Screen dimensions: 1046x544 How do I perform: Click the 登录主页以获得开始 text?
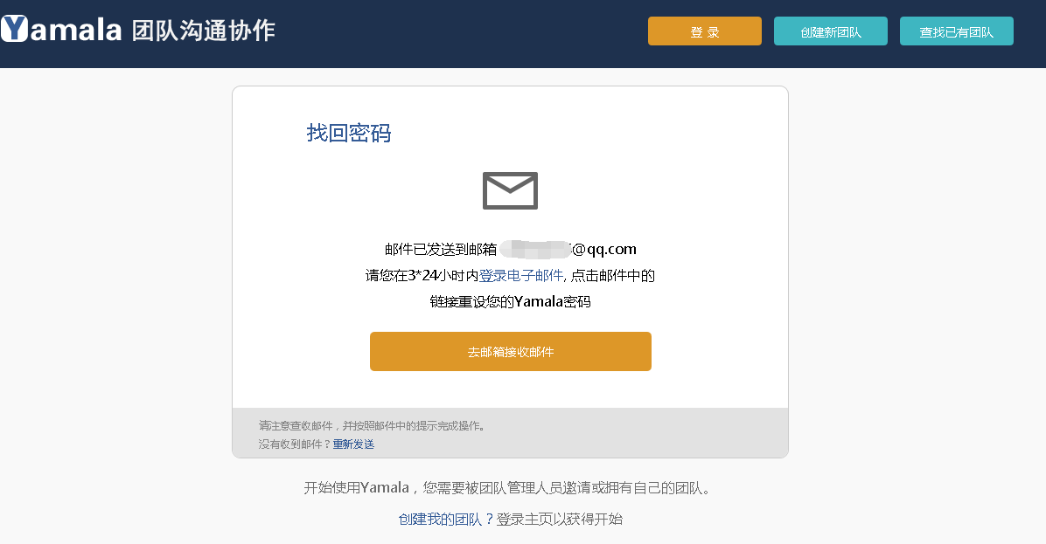(x=560, y=519)
